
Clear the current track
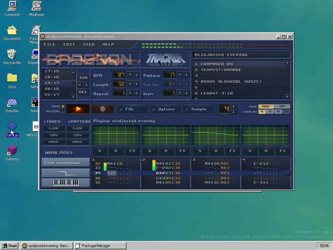point(54,128)
